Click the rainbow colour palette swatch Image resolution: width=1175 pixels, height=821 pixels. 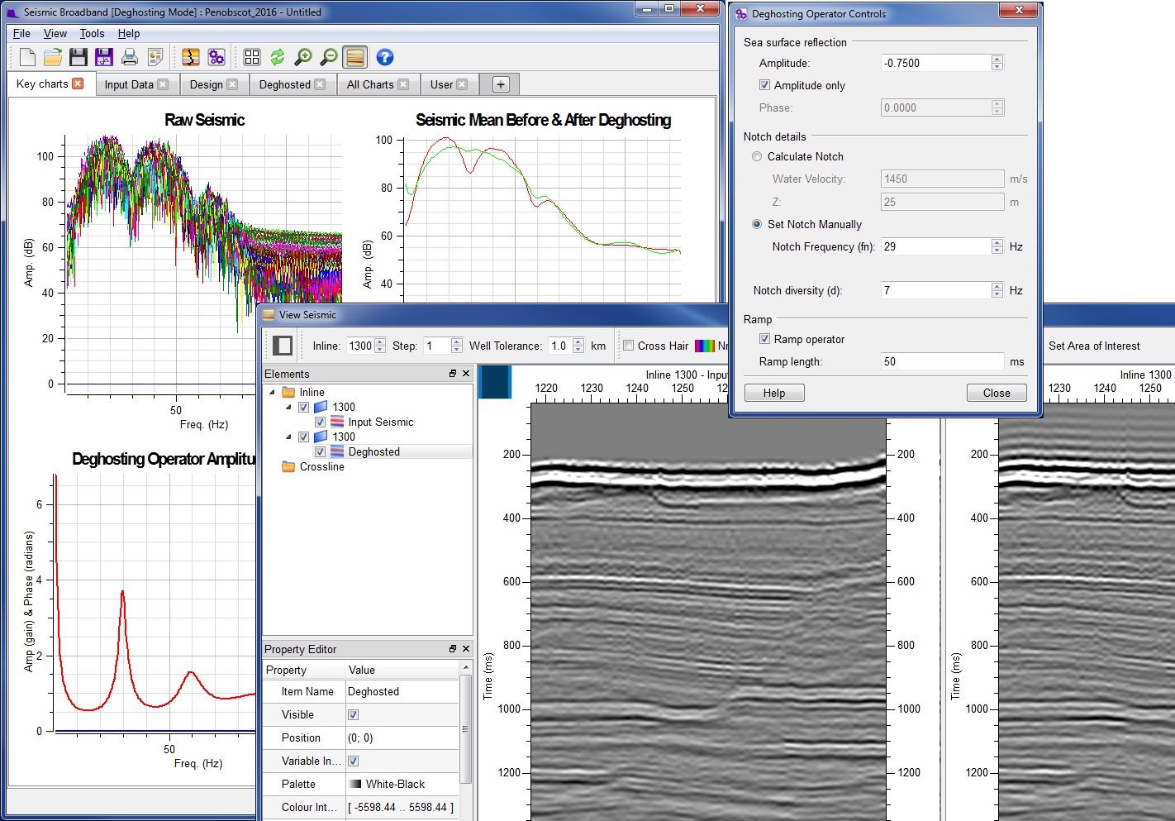point(705,346)
